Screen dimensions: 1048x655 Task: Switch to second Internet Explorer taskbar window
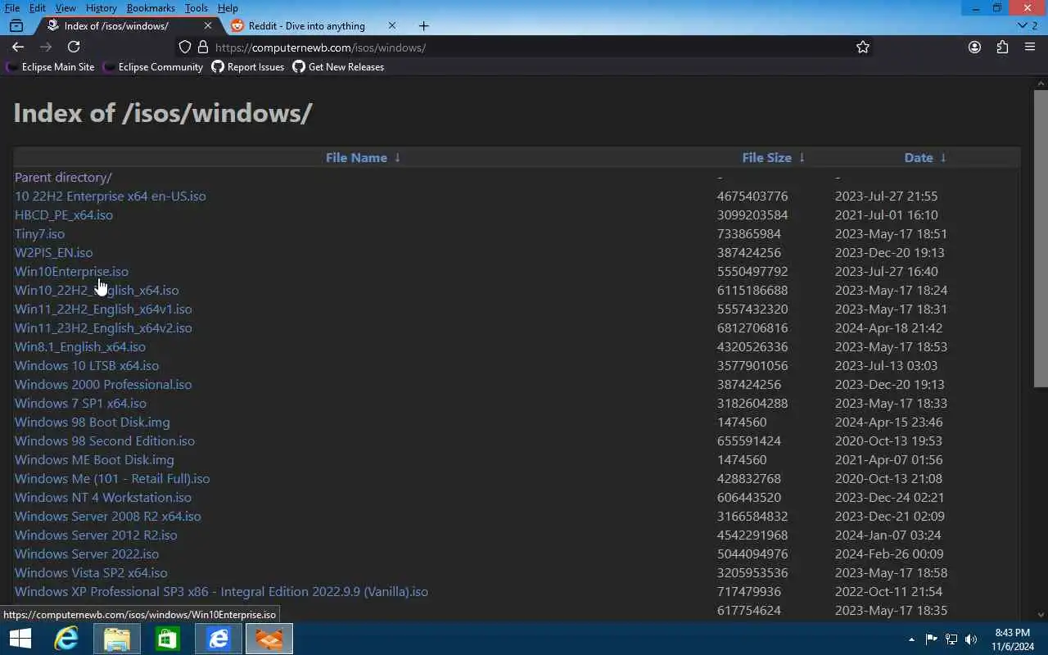[x=218, y=639]
